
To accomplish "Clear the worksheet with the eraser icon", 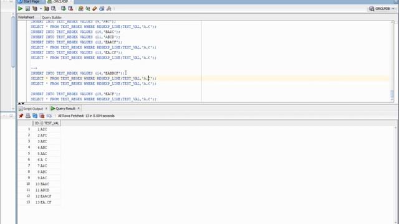I will (x=95, y=9).
